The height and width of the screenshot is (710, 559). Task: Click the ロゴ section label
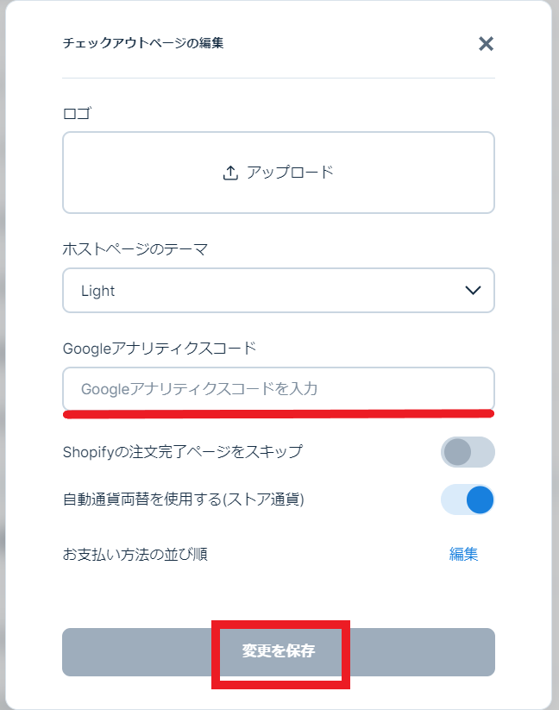click(x=77, y=113)
